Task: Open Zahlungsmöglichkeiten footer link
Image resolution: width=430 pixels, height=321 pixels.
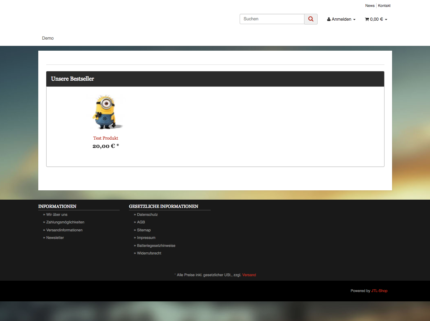Action: [x=65, y=222]
